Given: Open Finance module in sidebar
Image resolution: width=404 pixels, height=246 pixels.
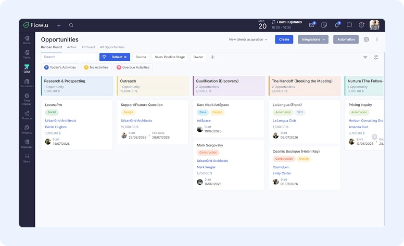Looking at the screenshot, I should tap(27, 115).
